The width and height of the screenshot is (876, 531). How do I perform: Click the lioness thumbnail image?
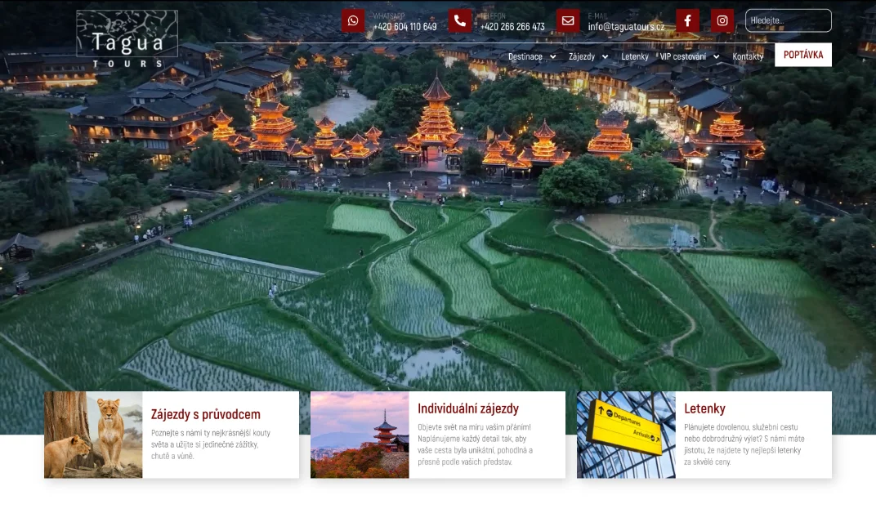[93, 435]
